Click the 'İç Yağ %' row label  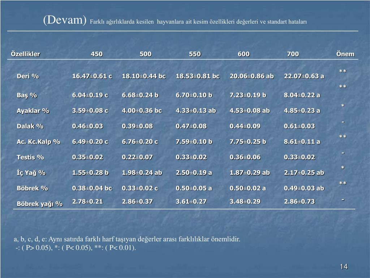click(31, 173)
